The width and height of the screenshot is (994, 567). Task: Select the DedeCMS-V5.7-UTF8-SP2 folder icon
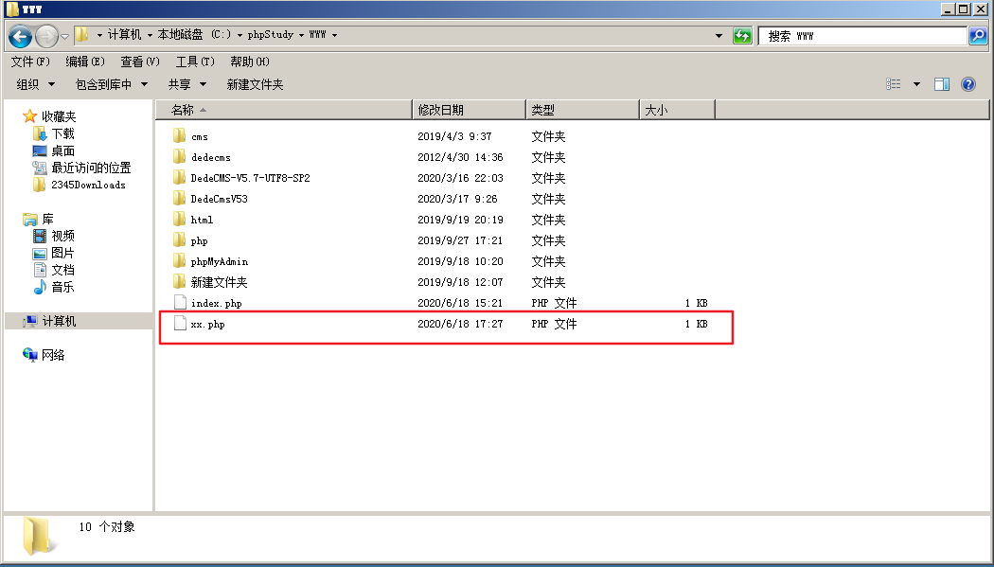point(180,177)
